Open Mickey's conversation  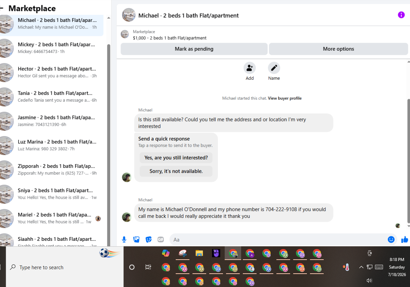[x=52, y=48]
